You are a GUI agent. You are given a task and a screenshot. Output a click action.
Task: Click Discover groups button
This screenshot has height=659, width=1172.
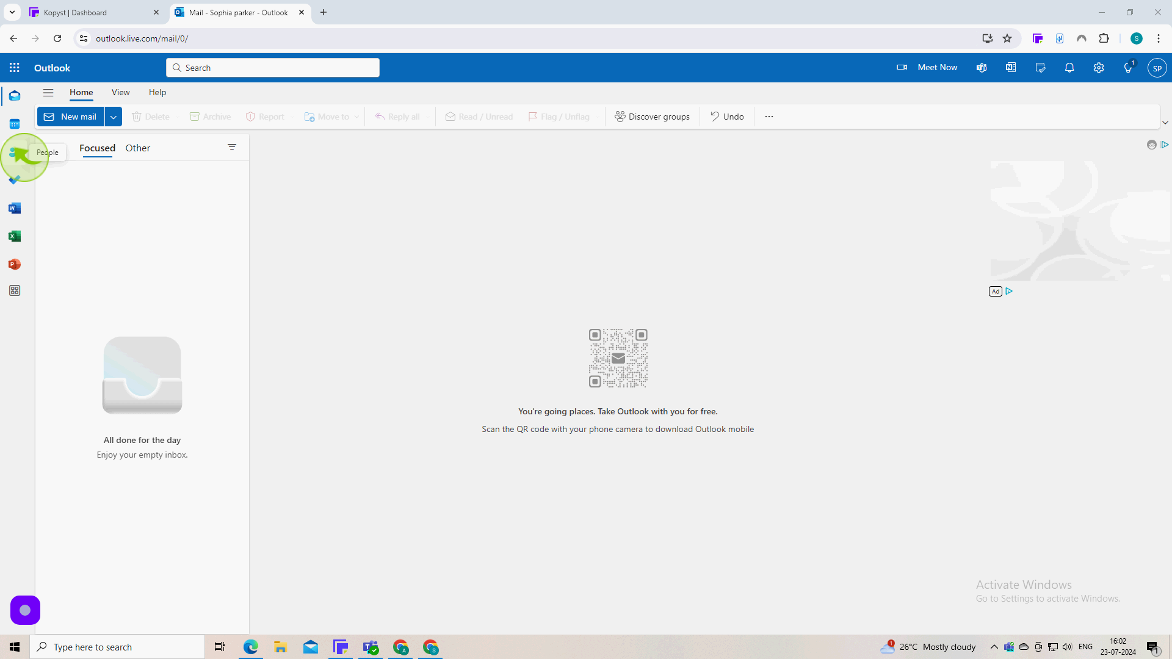[652, 117]
